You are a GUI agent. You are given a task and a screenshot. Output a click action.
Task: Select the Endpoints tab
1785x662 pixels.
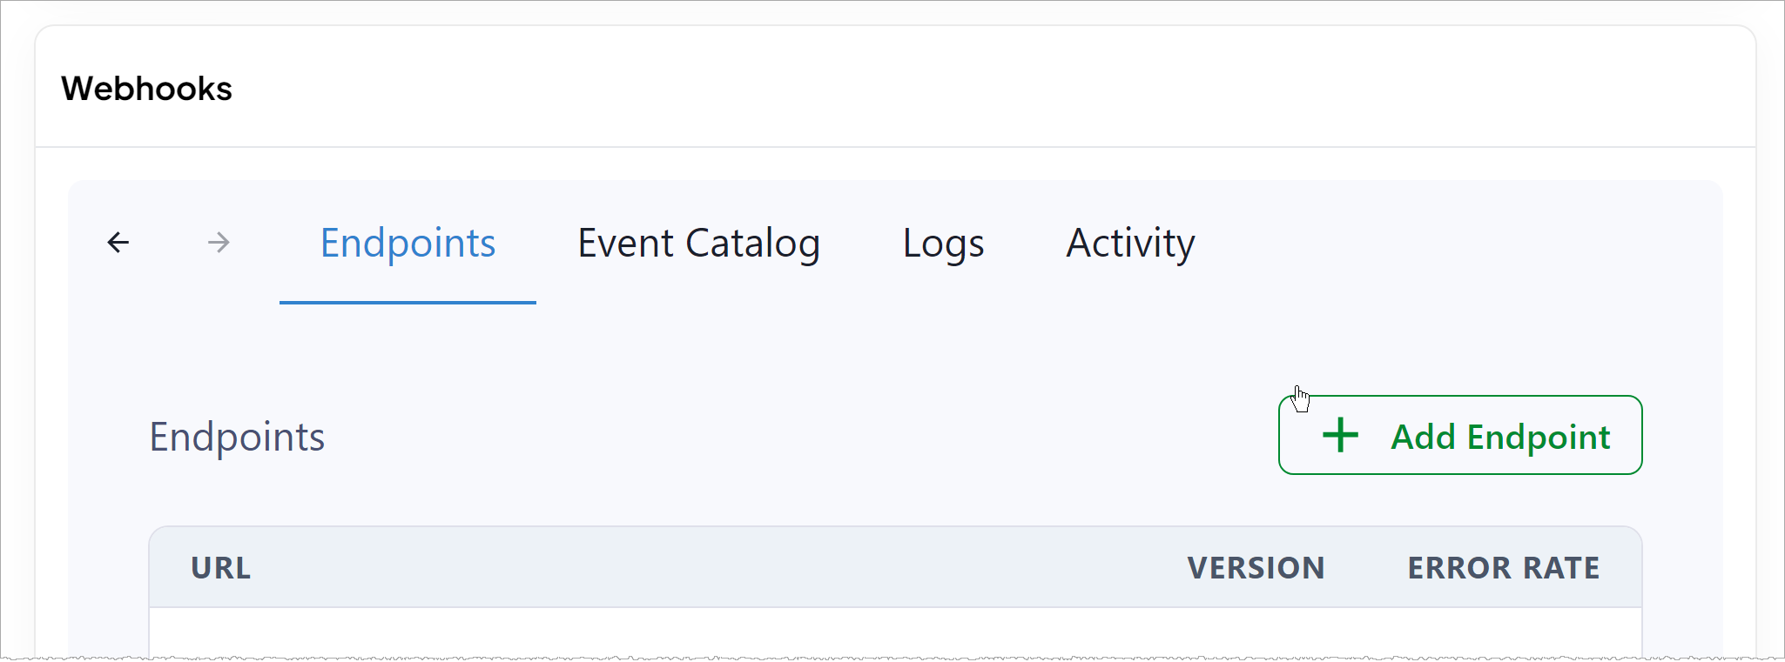pyautogui.click(x=408, y=243)
